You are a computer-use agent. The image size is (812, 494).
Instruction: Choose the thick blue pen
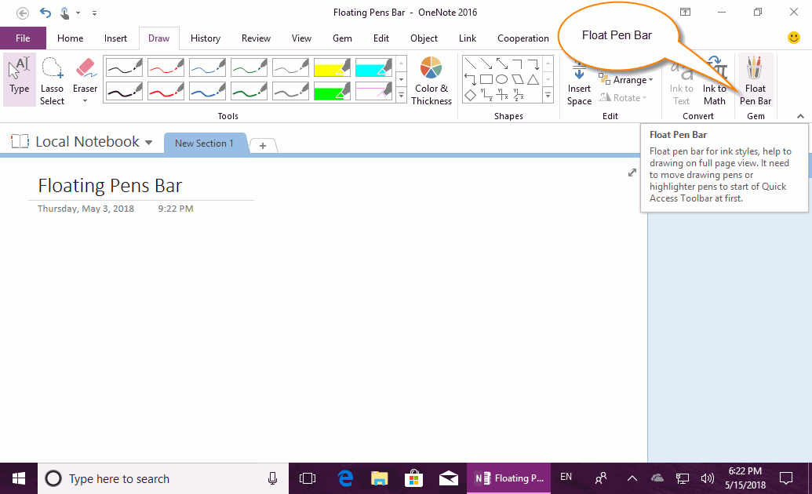(207, 91)
